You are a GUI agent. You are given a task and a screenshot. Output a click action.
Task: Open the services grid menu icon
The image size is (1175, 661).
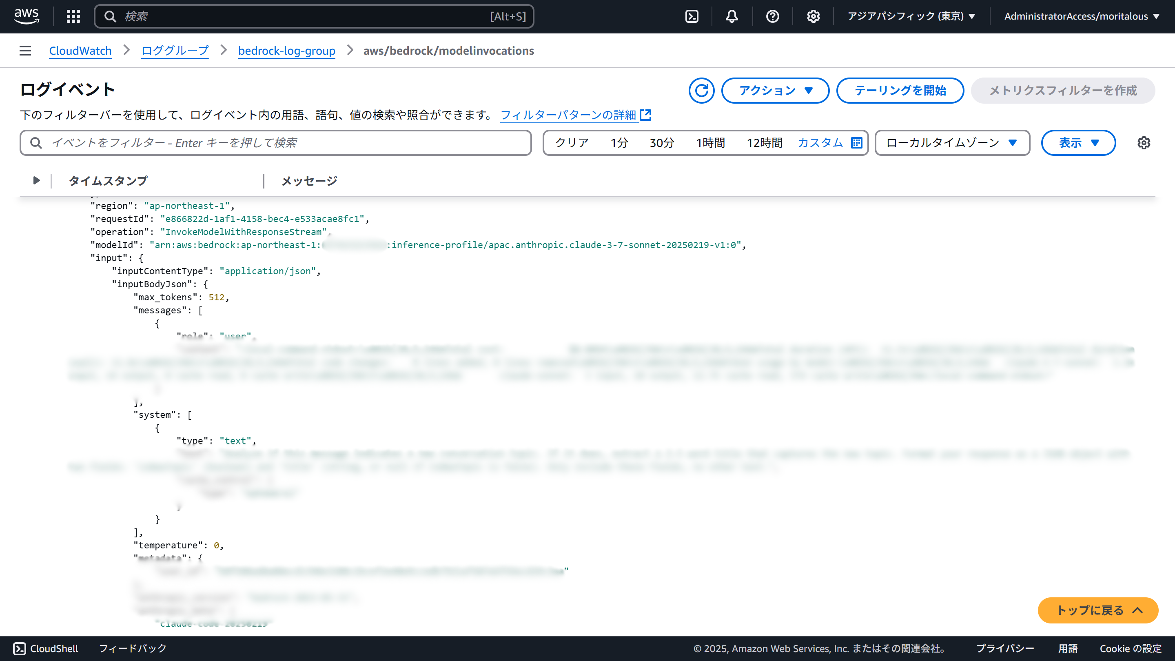[x=73, y=16]
